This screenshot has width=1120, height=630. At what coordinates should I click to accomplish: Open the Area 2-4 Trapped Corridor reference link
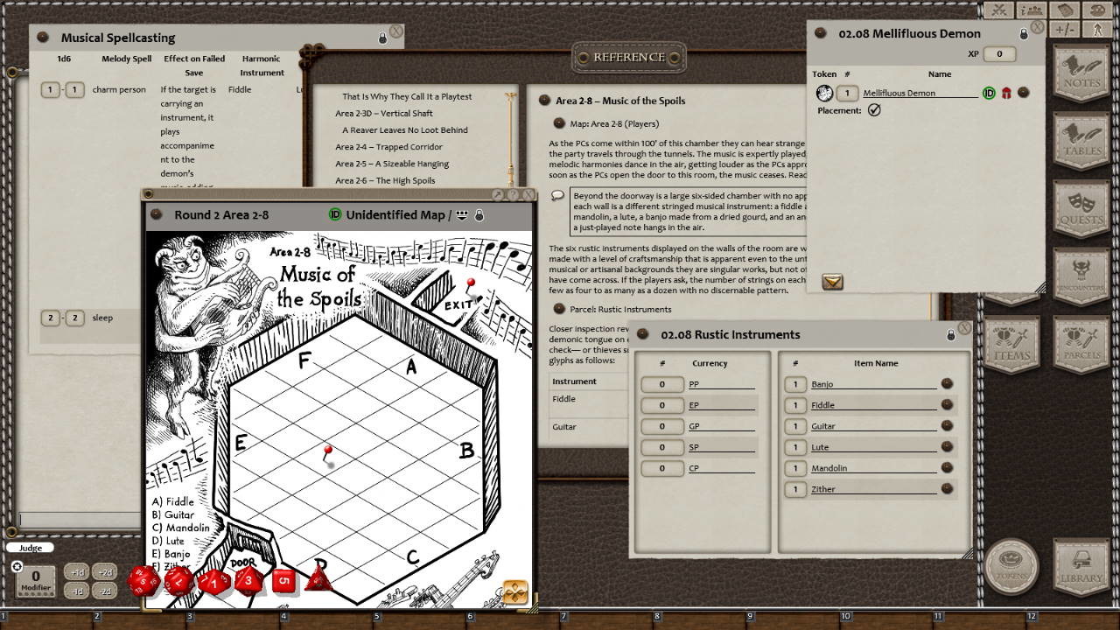(x=390, y=146)
